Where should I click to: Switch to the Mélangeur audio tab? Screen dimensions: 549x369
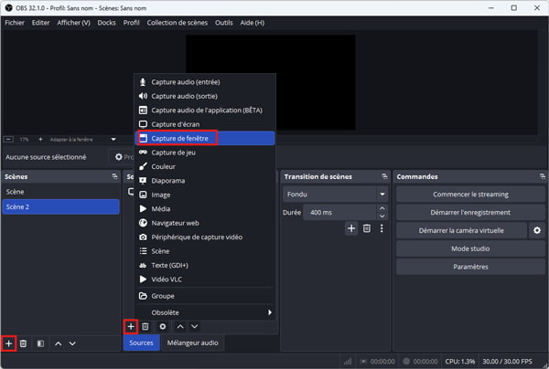pyautogui.click(x=191, y=343)
